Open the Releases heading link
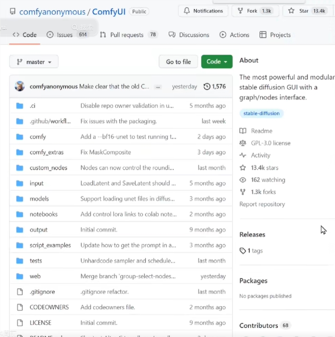This screenshot has height=337, width=335. pos(253,235)
